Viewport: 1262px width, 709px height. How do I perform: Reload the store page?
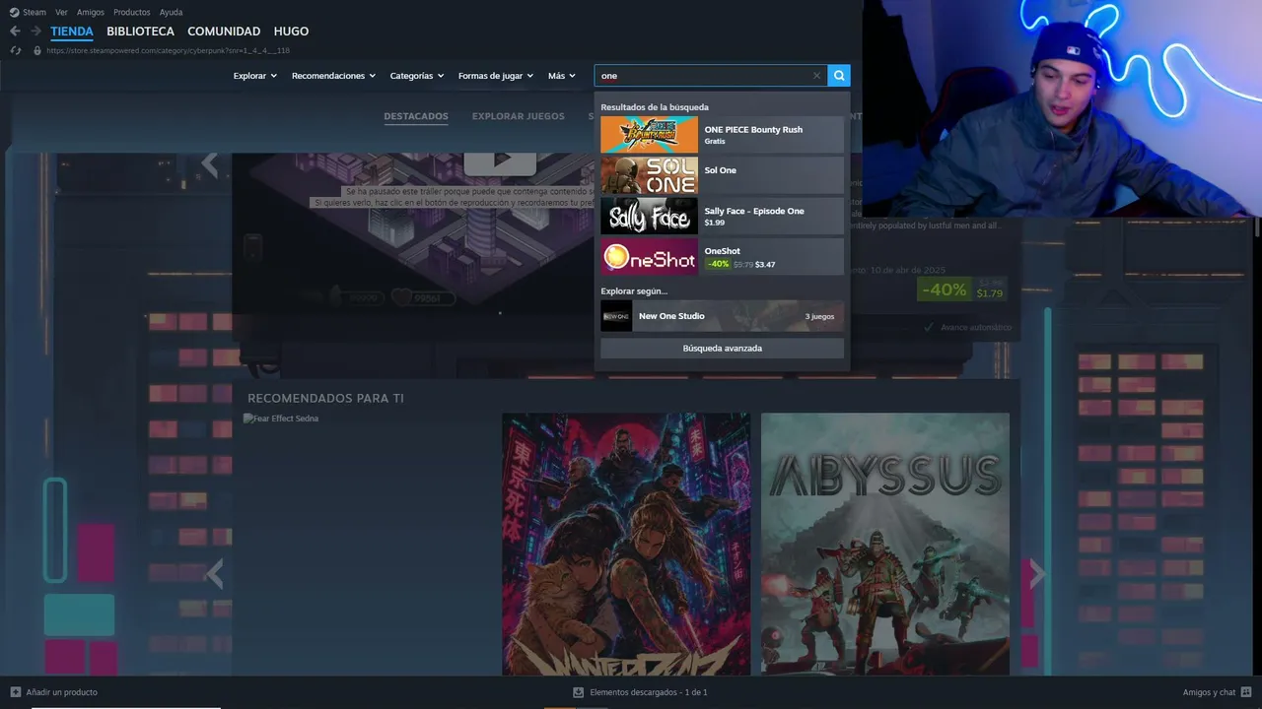pos(15,50)
